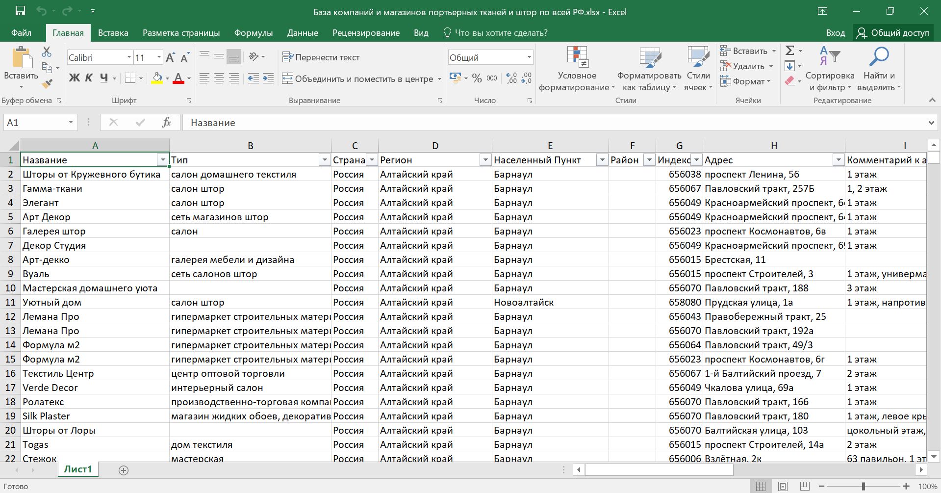Switch to the Формулы ribbon tab
The width and height of the screenshot is (941, 493).
tap(253, 33)
